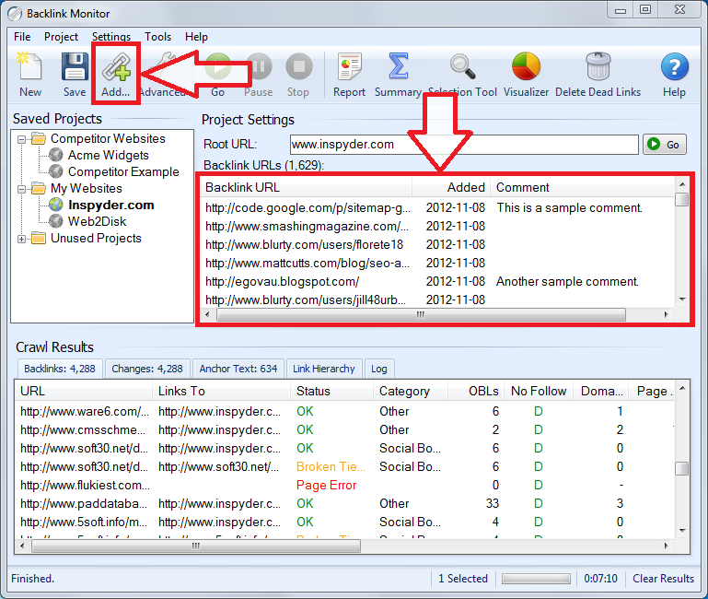Open the Tools menu
708x599 pixels.
coord(157,37)
